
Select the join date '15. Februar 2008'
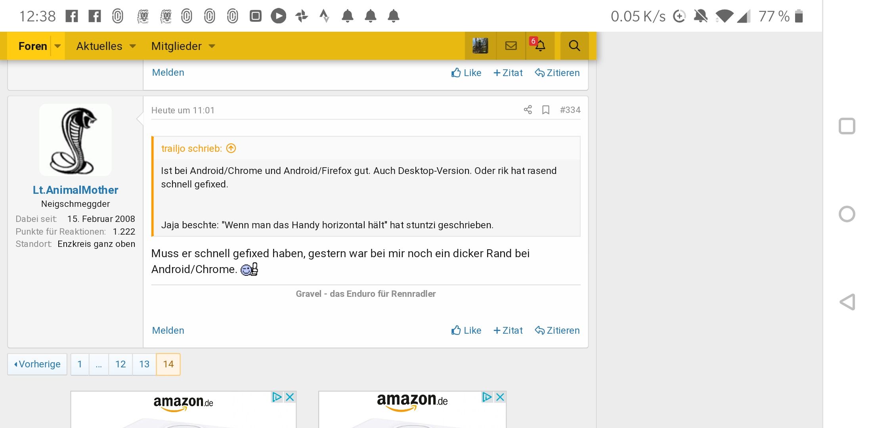point(101,219)
